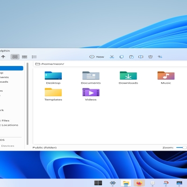Switch to Compact view mode
The image size is (187, 187).
[x=24, y=57]
